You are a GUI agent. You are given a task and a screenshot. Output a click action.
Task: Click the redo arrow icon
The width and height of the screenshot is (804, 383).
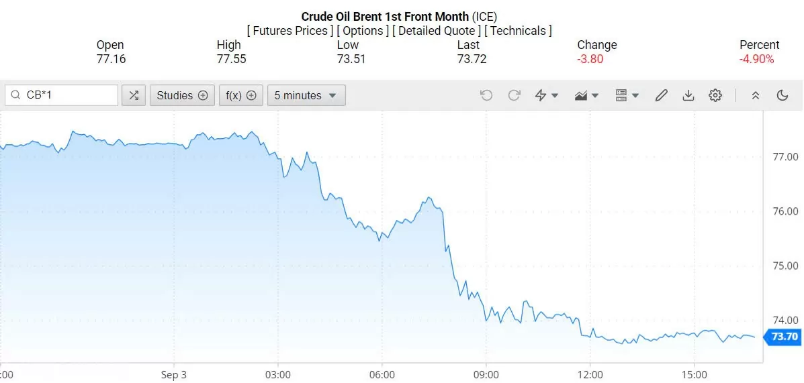pyautogui.click(x=515, y=95)
